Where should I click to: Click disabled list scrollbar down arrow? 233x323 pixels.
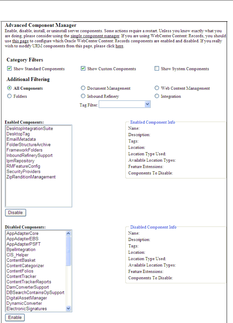coord(68,308)
